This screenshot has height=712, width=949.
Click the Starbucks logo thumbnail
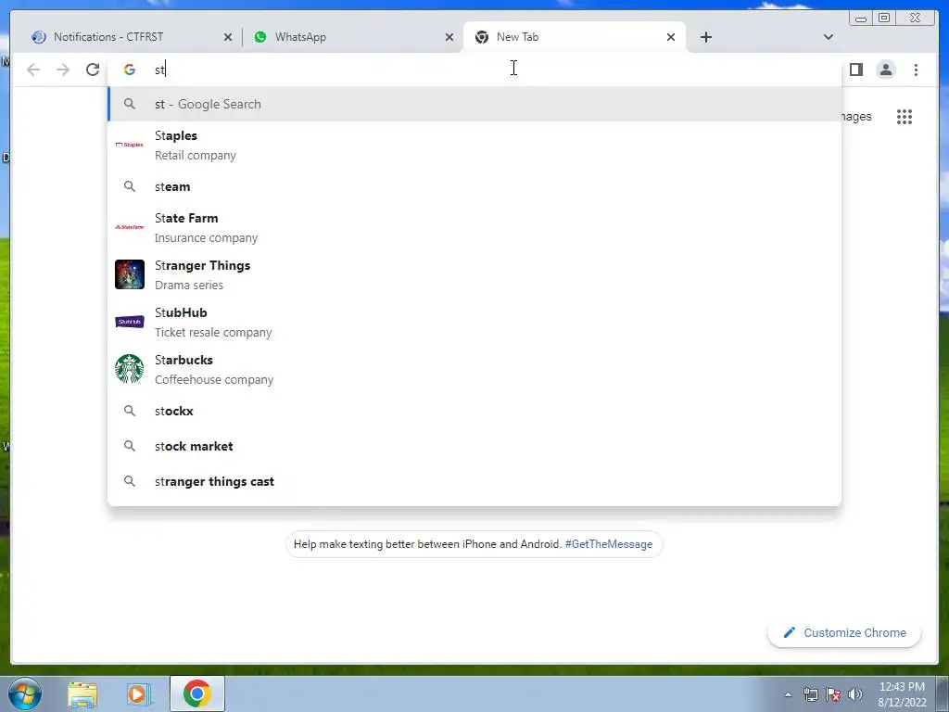[130, 369]
